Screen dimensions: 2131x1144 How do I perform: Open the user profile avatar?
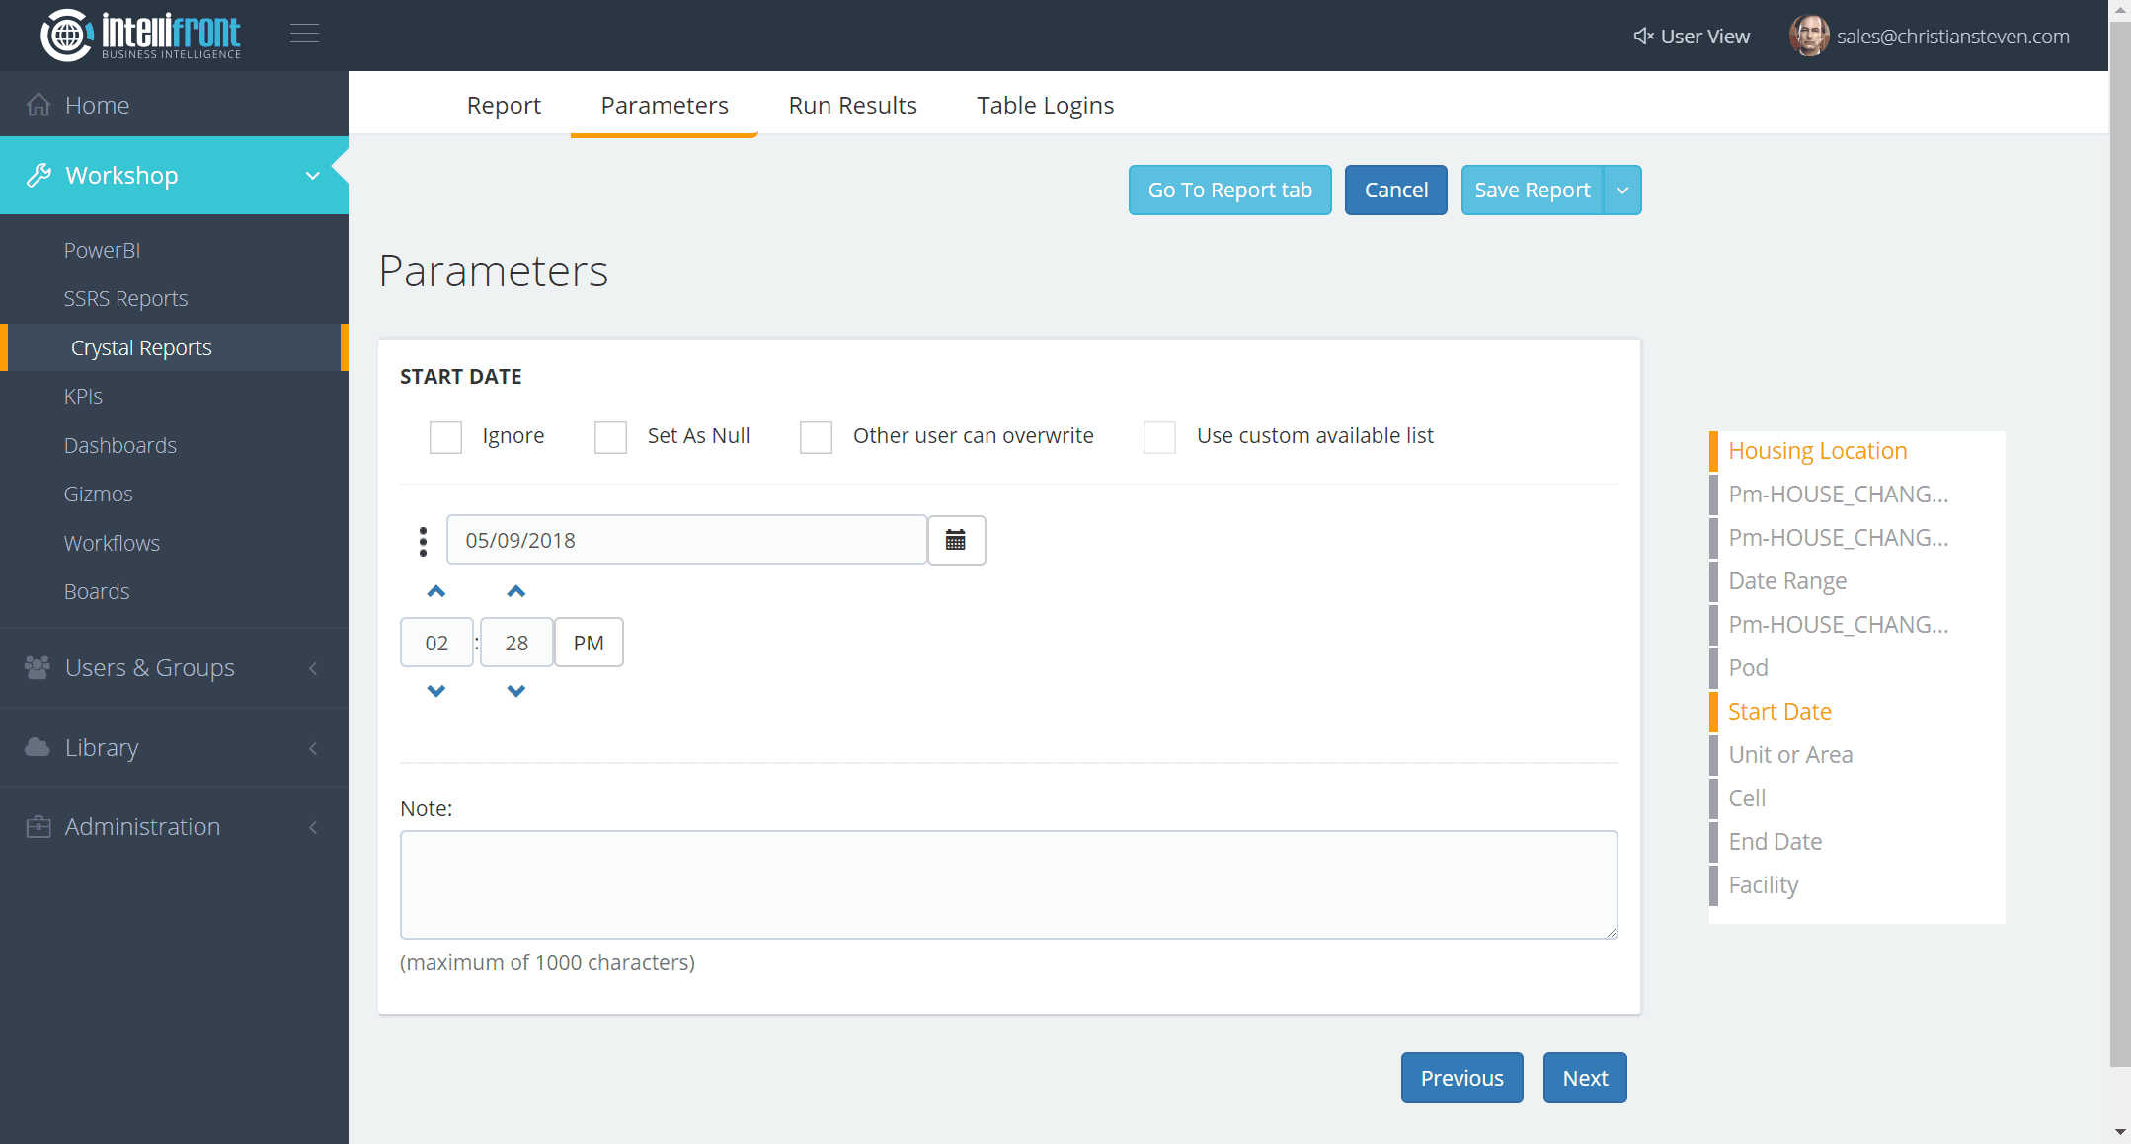point(1809,37)
